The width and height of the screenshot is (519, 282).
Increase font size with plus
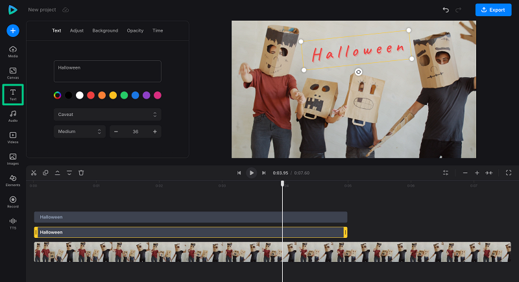[155, 132]
